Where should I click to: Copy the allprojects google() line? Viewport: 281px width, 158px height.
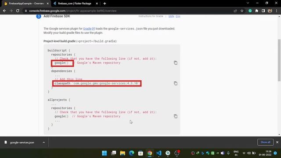tap(176, 116)
